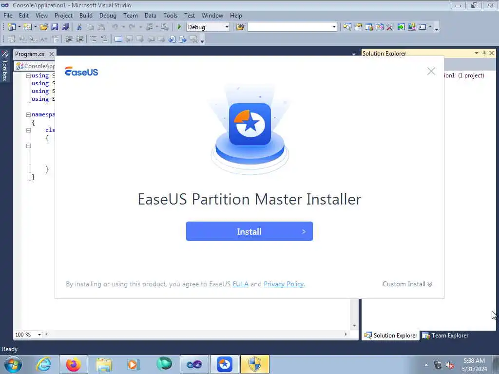Collapse the namespace code block
499x374 pixels.
[28, 114]
